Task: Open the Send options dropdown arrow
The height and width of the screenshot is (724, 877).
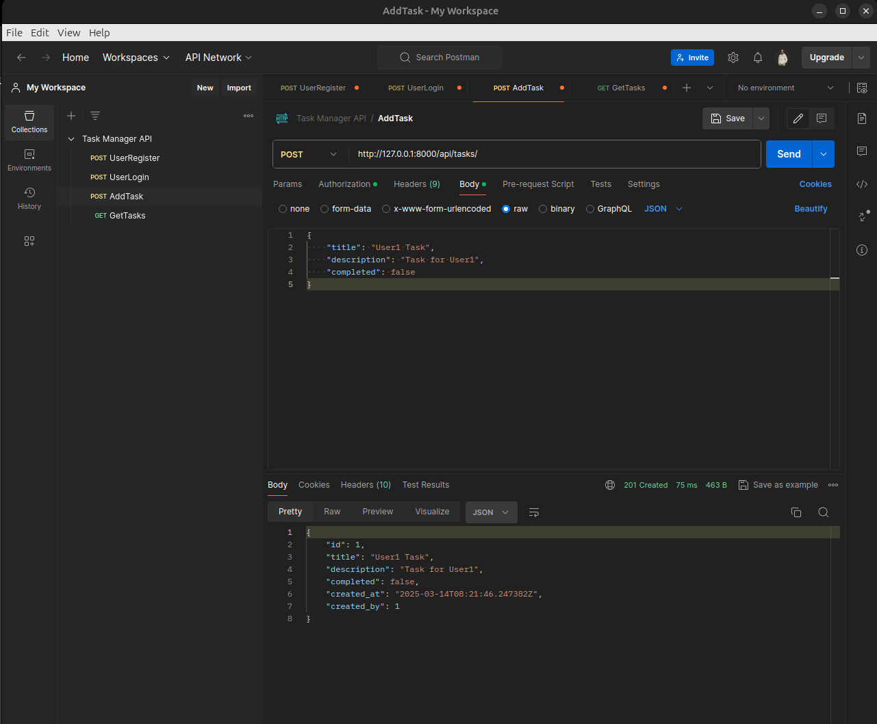Action: pyautogui.click(x=824, y=154)
